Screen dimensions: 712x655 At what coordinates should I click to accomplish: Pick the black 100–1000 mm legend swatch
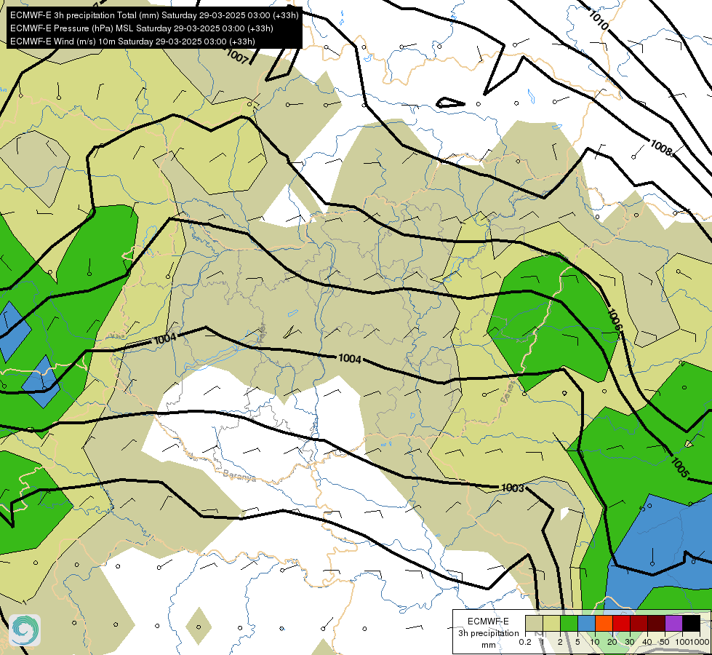pos(692,623)
